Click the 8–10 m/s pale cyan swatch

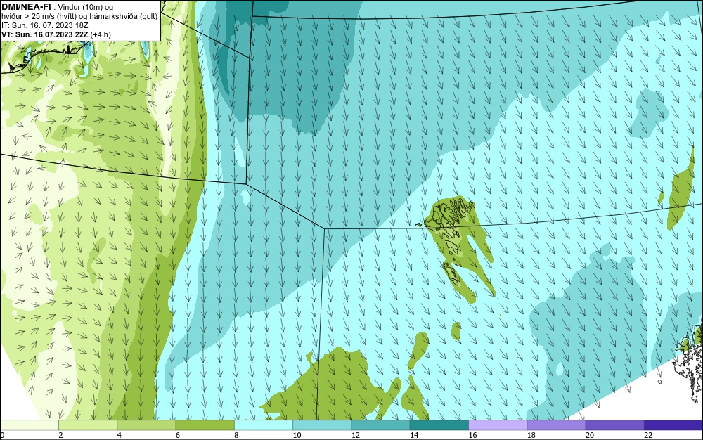coord(264,425)
